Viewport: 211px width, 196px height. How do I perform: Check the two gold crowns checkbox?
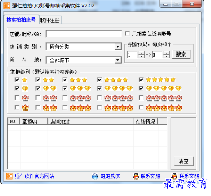coord(38,108)
